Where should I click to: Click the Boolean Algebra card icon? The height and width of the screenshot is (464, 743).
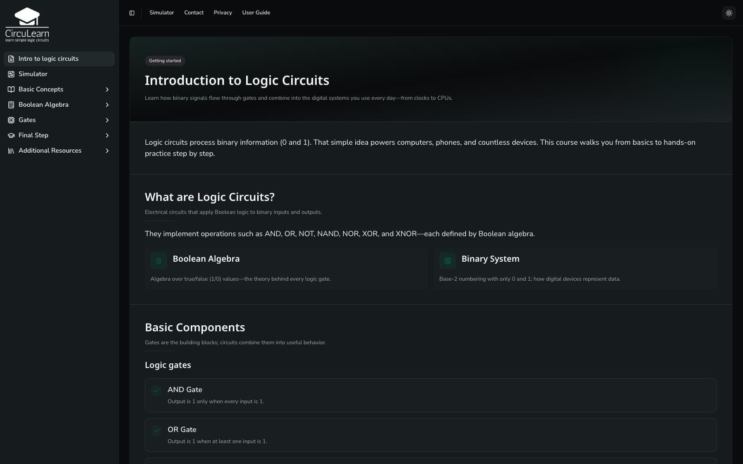159,261
